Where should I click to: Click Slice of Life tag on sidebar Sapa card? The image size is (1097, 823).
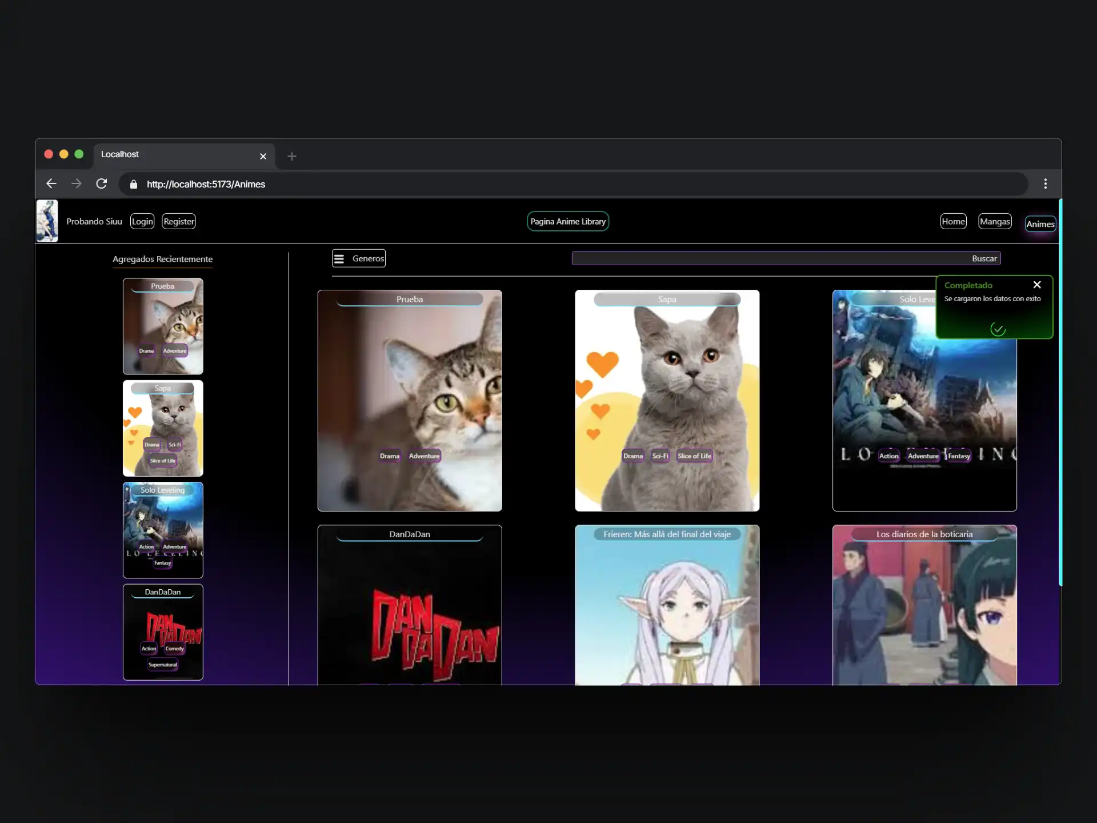(163, 461)
